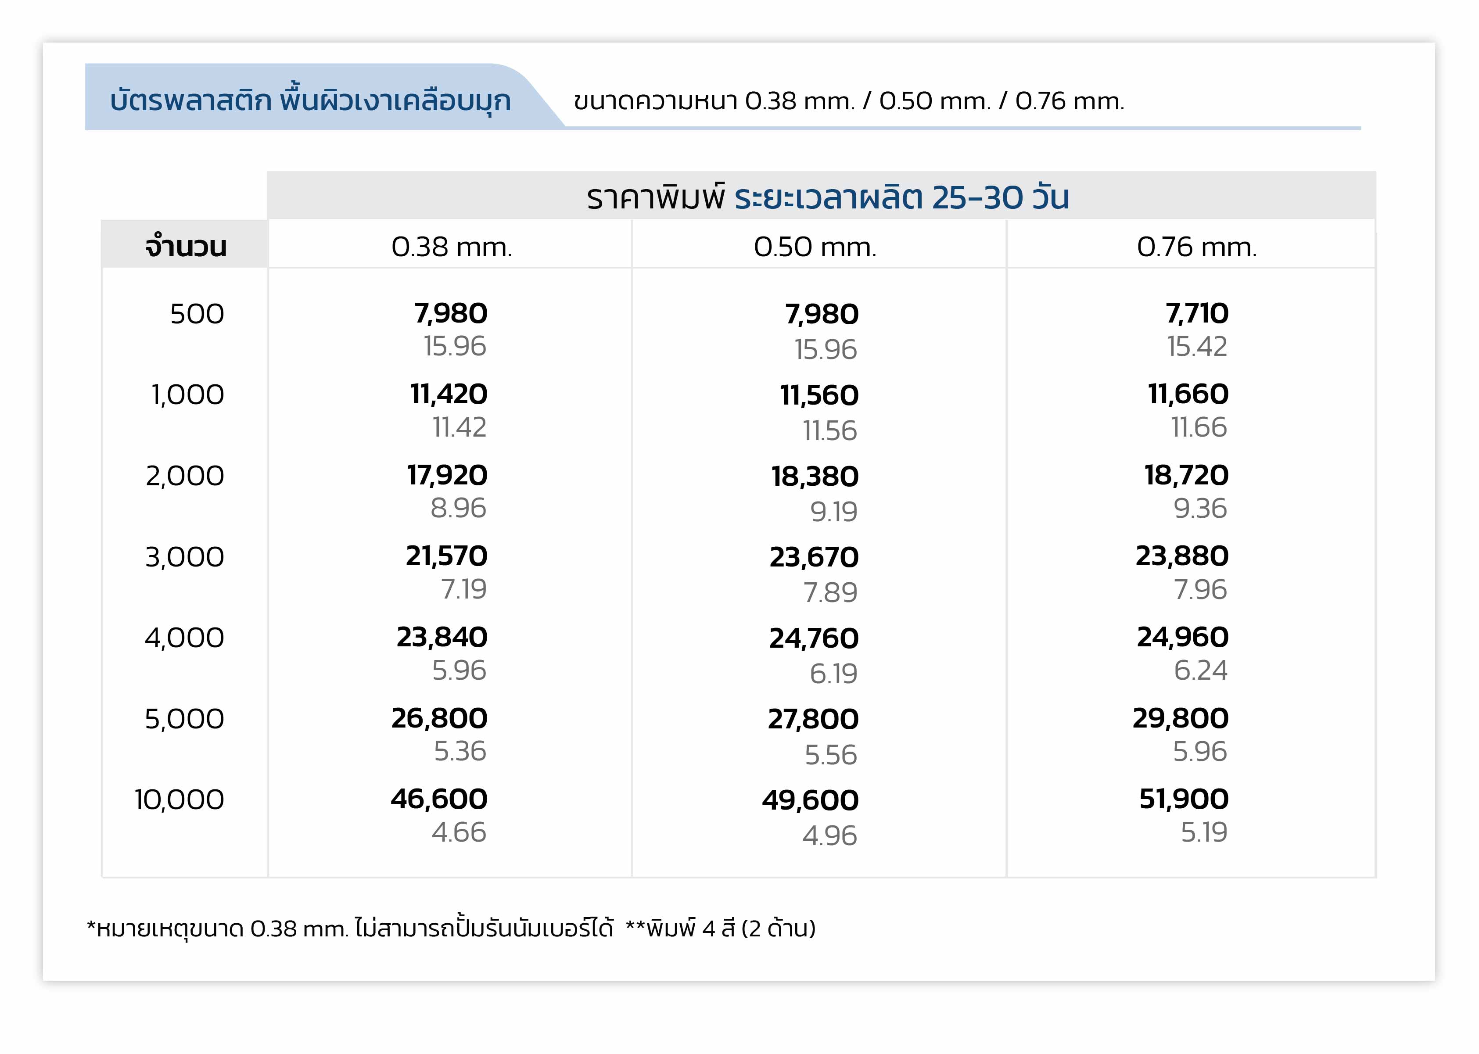The width and height of the screenshot is (1479, 1054).
Task: Click the ราคาพิมพ์ production time header
Action: 827,197
